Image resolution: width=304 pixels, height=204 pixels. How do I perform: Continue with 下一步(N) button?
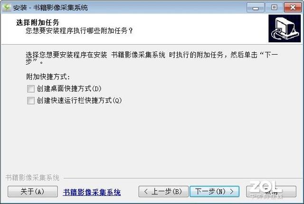point(214,192)
